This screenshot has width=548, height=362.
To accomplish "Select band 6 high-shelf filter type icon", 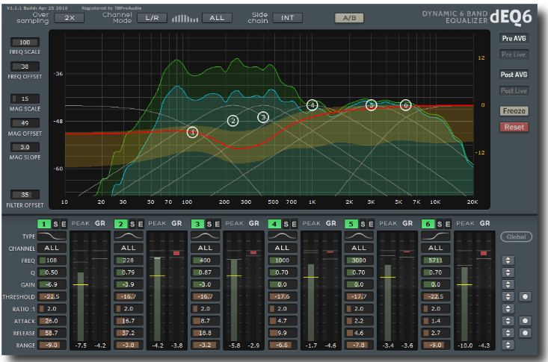I will click(436, 236).
